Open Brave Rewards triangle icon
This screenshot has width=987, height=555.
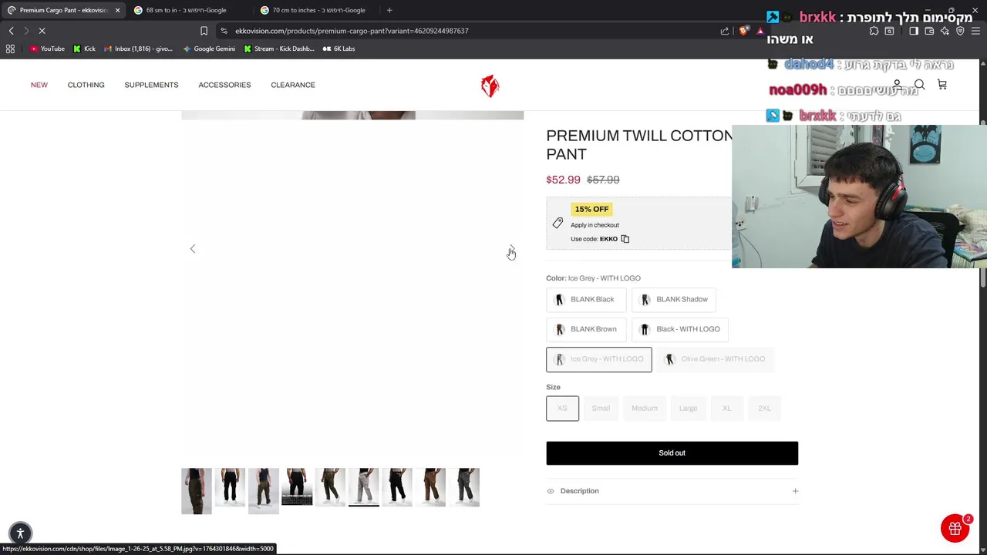[760, 31]
